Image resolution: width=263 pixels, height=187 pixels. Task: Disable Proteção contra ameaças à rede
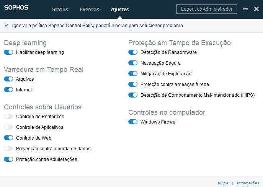click(x=133, y=84)
